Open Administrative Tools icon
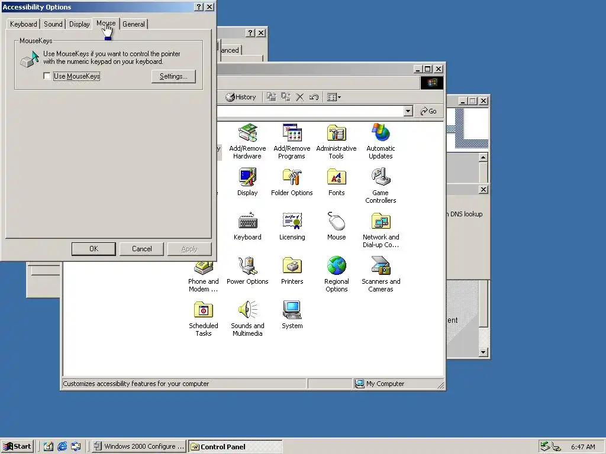This screenshot has height=454, width=606. [336, 141]
